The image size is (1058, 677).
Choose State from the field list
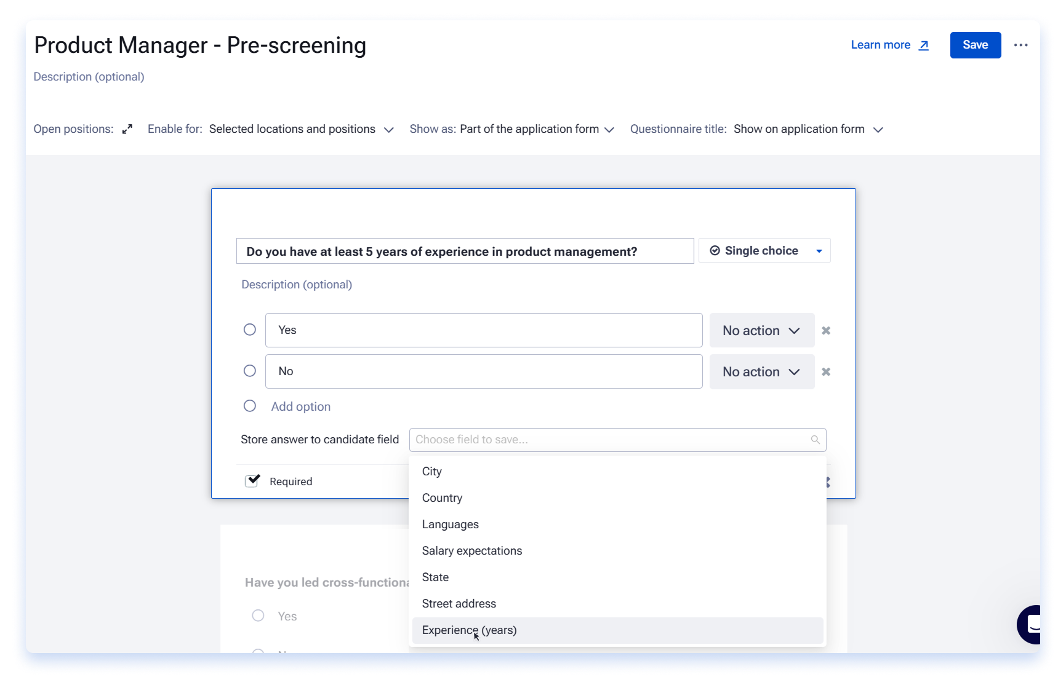(617, 577)
